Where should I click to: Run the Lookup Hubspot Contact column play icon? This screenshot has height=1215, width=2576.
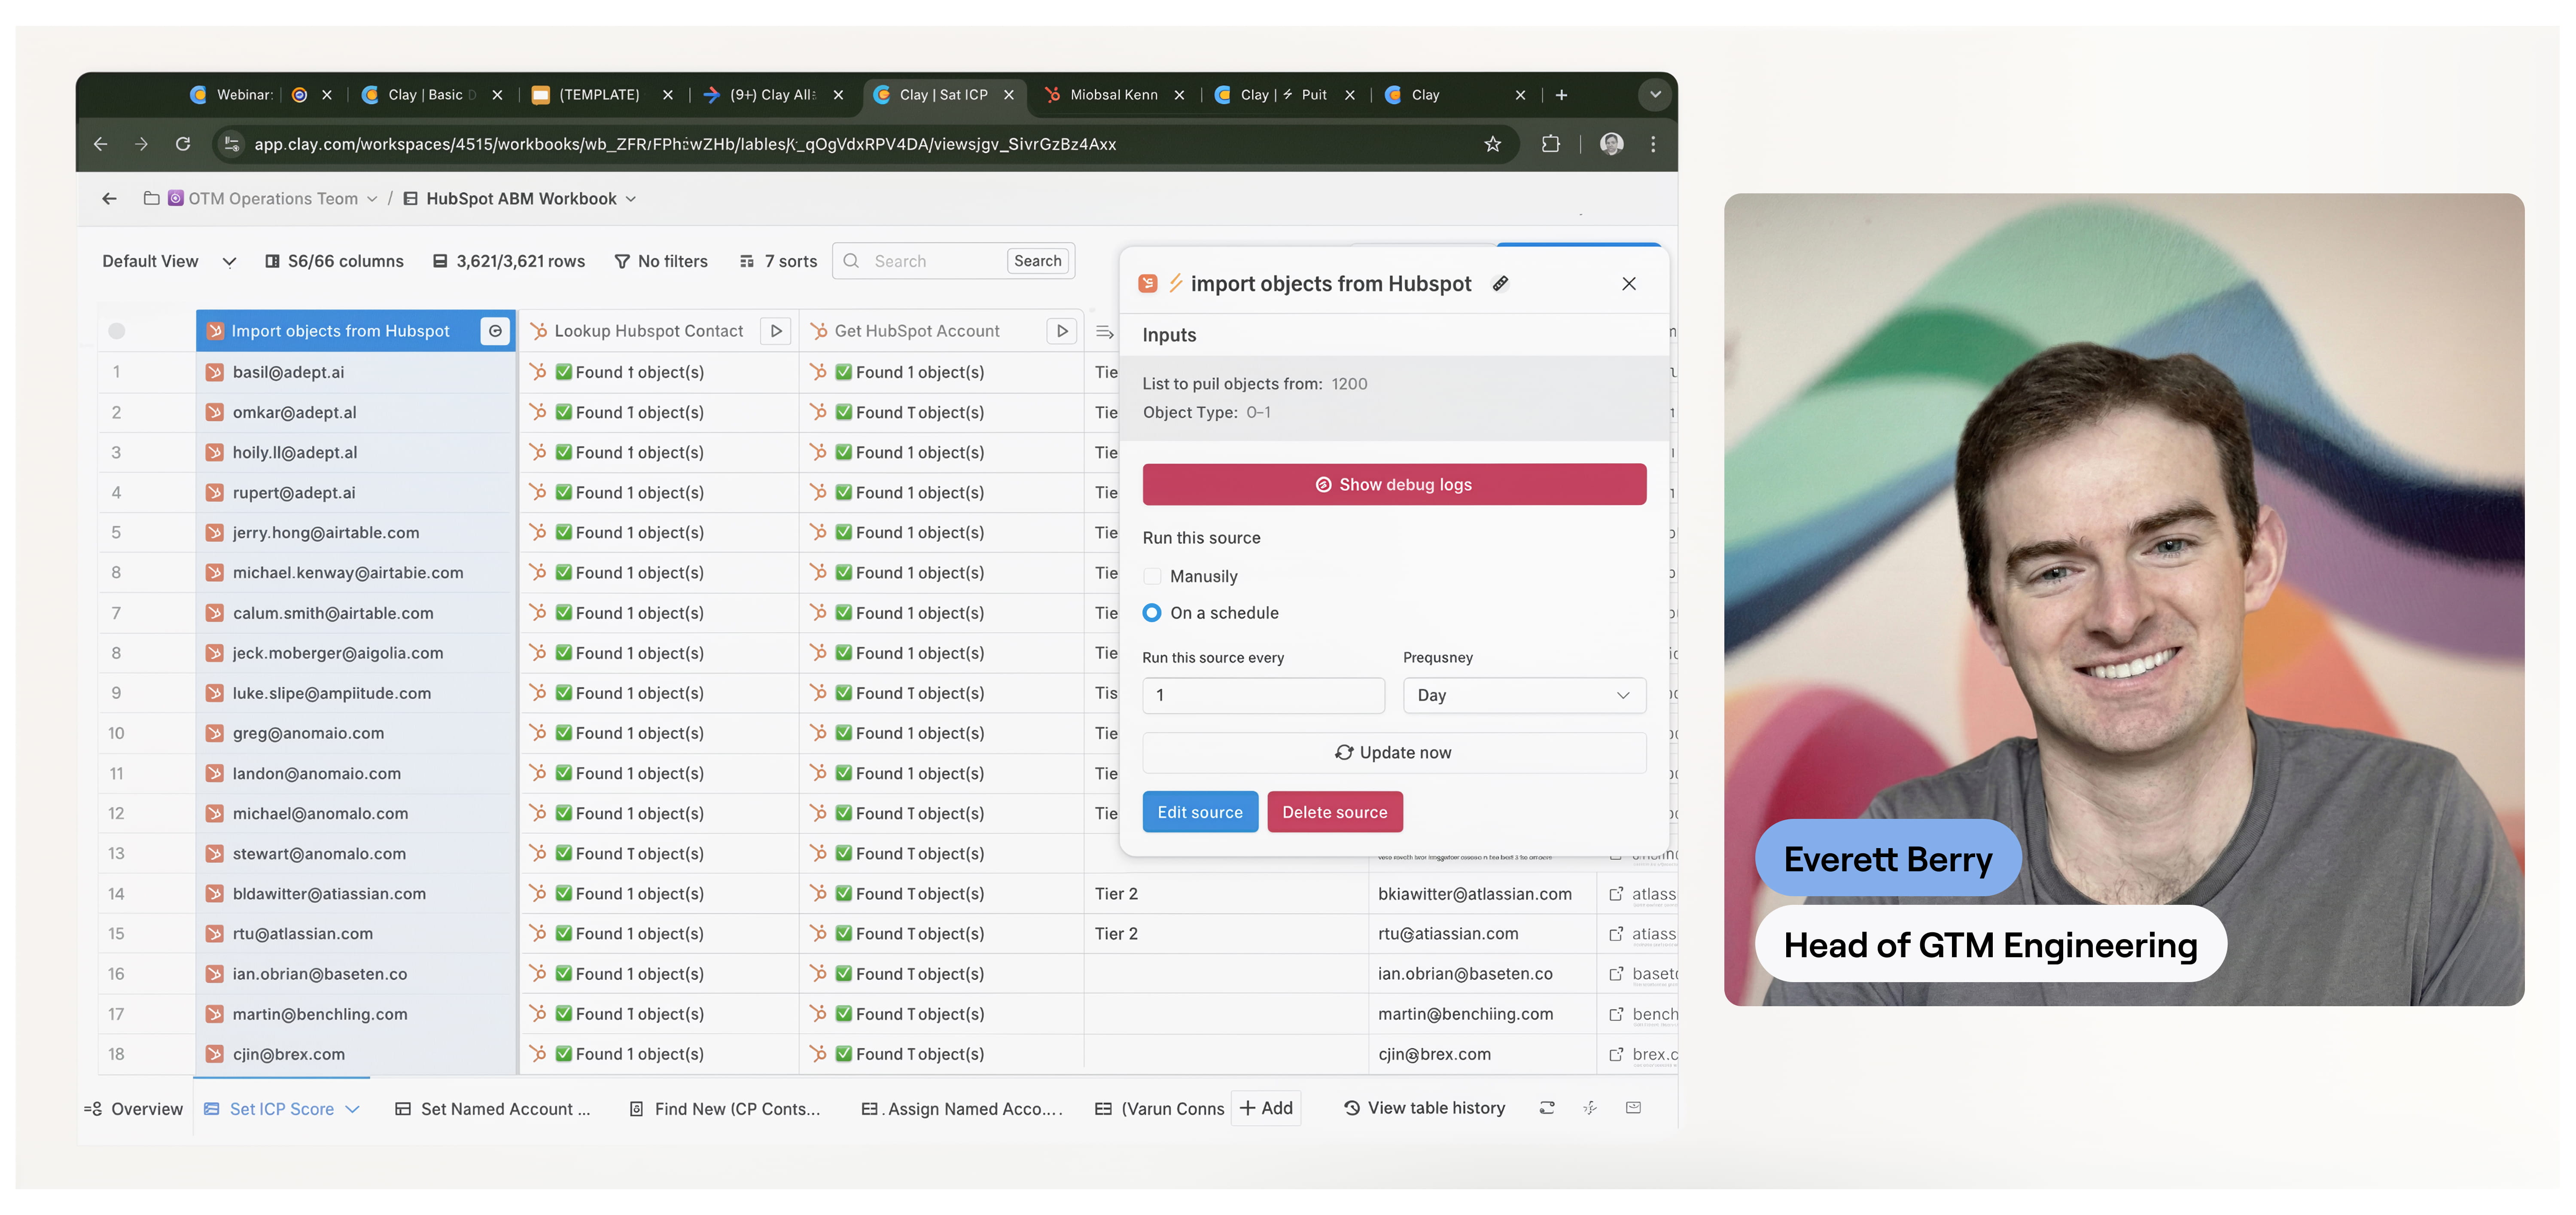tap(775, 331)
